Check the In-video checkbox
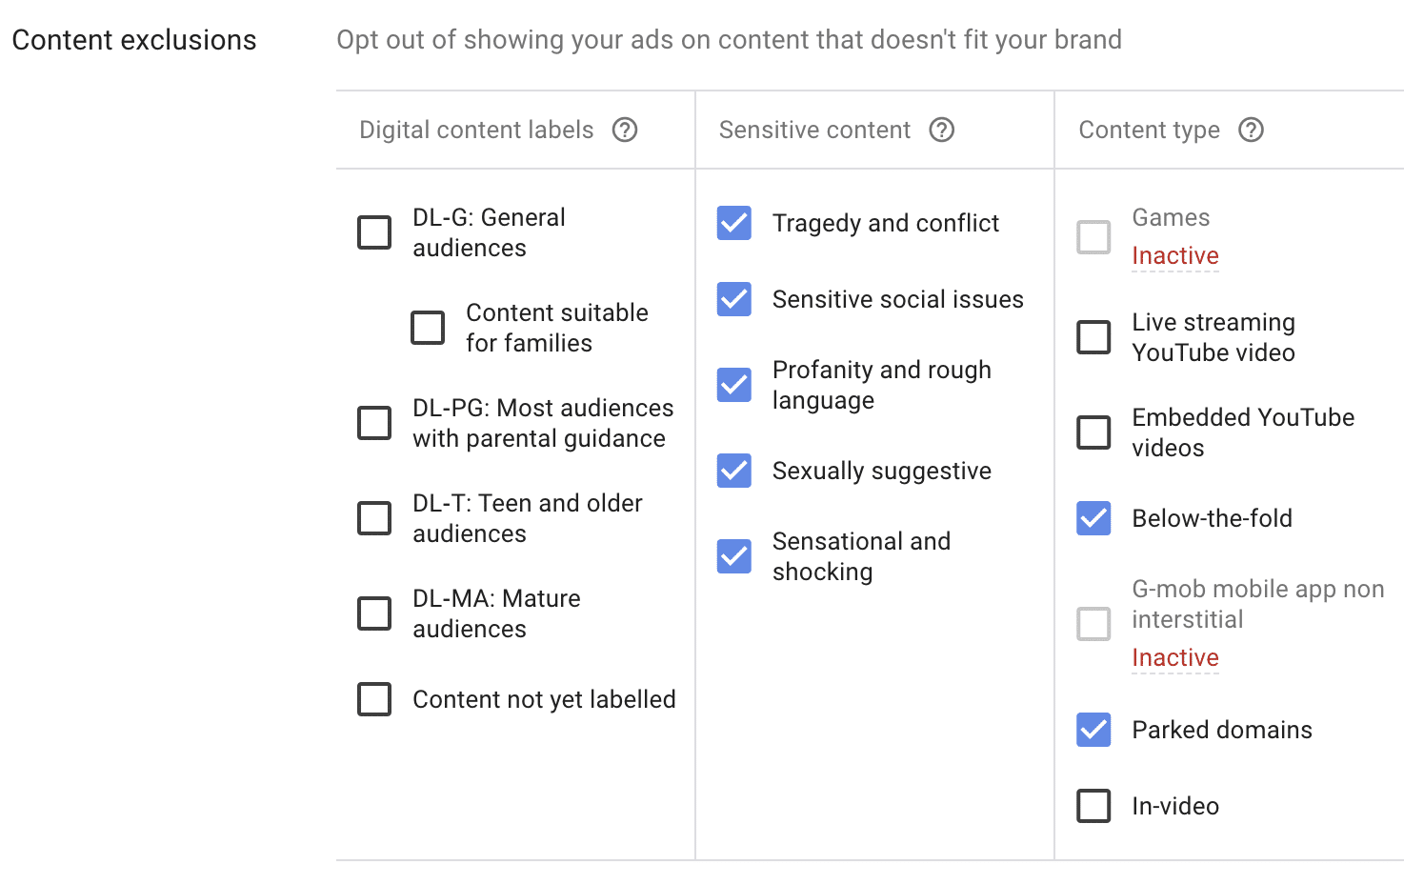Image resolution: width=1404 pixels, height=884 pixels. 1093,806
